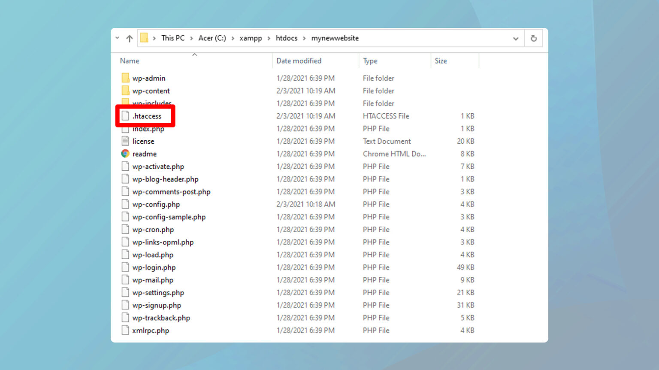Click the Name column ascending sort caret
This screenshot has width=659, height=370.
coord(195,54)
